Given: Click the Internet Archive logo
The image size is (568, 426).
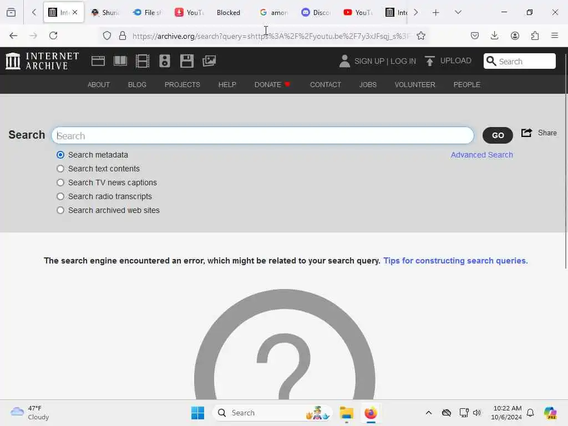Looking at the screenshot, I should pyautogui.click(x=42, y=61).
